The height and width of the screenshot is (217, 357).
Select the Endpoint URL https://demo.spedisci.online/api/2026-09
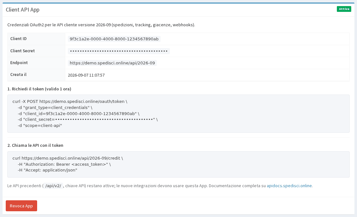point(112,63)
